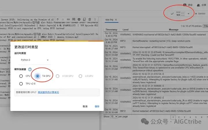Image resolution: width=208 pixels, height=130 pixels.
Task: Click 'AVX2 FMA' TensorFlow rebuild message
Action: (x=170, y=60)
